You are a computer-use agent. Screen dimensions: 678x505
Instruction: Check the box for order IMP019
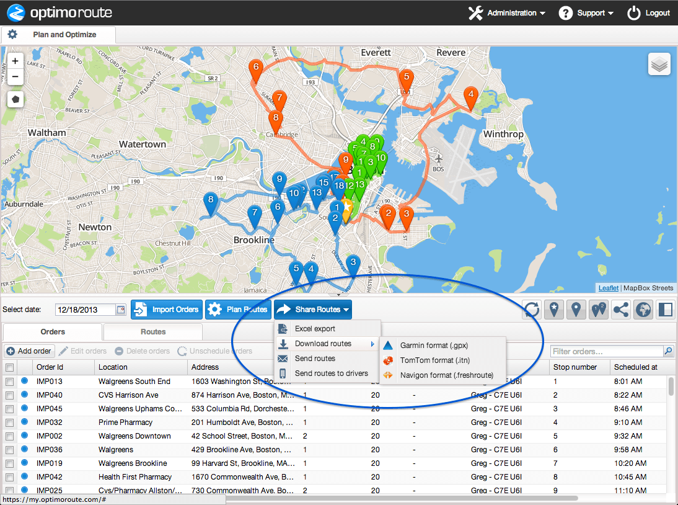[x=9, y=463]
